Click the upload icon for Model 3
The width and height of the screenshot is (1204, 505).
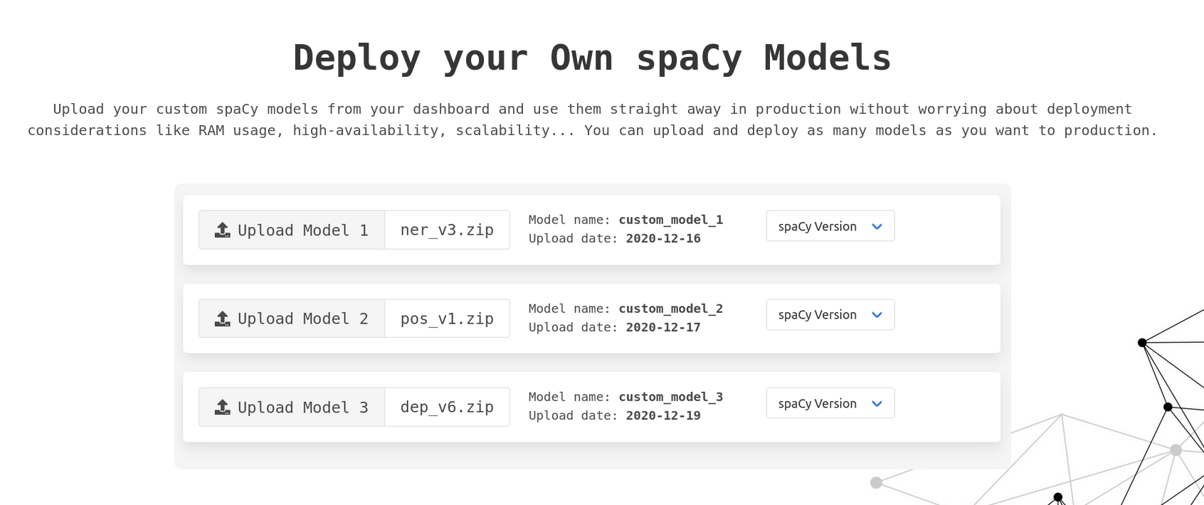click(223, 407)
